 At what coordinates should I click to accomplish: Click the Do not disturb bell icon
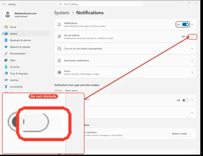click(59, 37)
